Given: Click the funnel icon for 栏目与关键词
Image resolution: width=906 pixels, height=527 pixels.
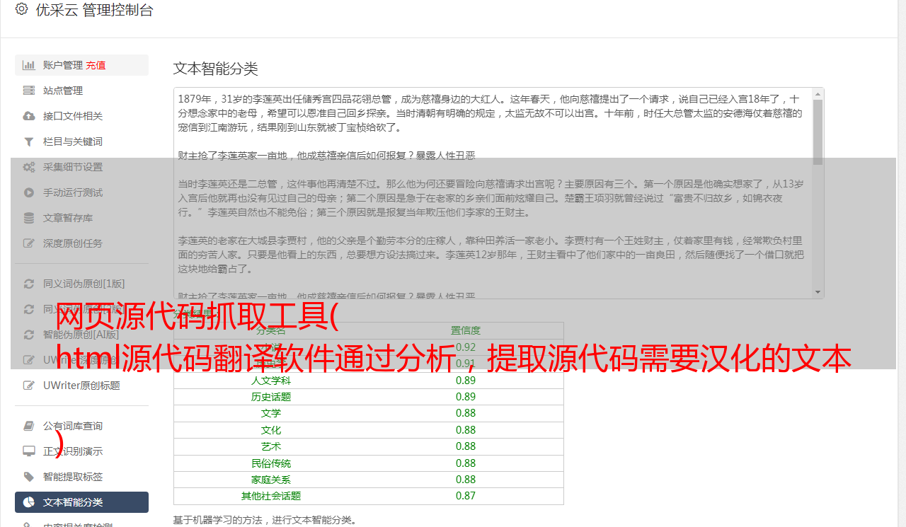Looking at the screenshot, I should tap(29, 141).
